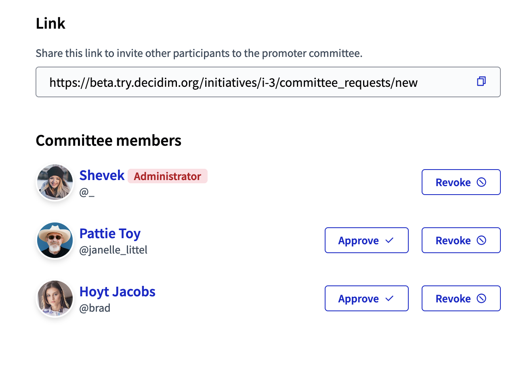Revoke Pattie Toy's committee membership
The image size is (521, 369).
pos(461,240)
